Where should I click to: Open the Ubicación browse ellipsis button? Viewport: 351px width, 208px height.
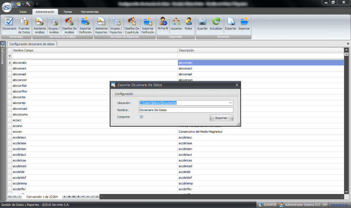coord(231,103)
